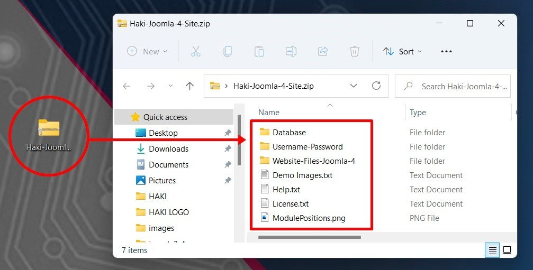Open the See more ellipsis menu

pos(446,52)
